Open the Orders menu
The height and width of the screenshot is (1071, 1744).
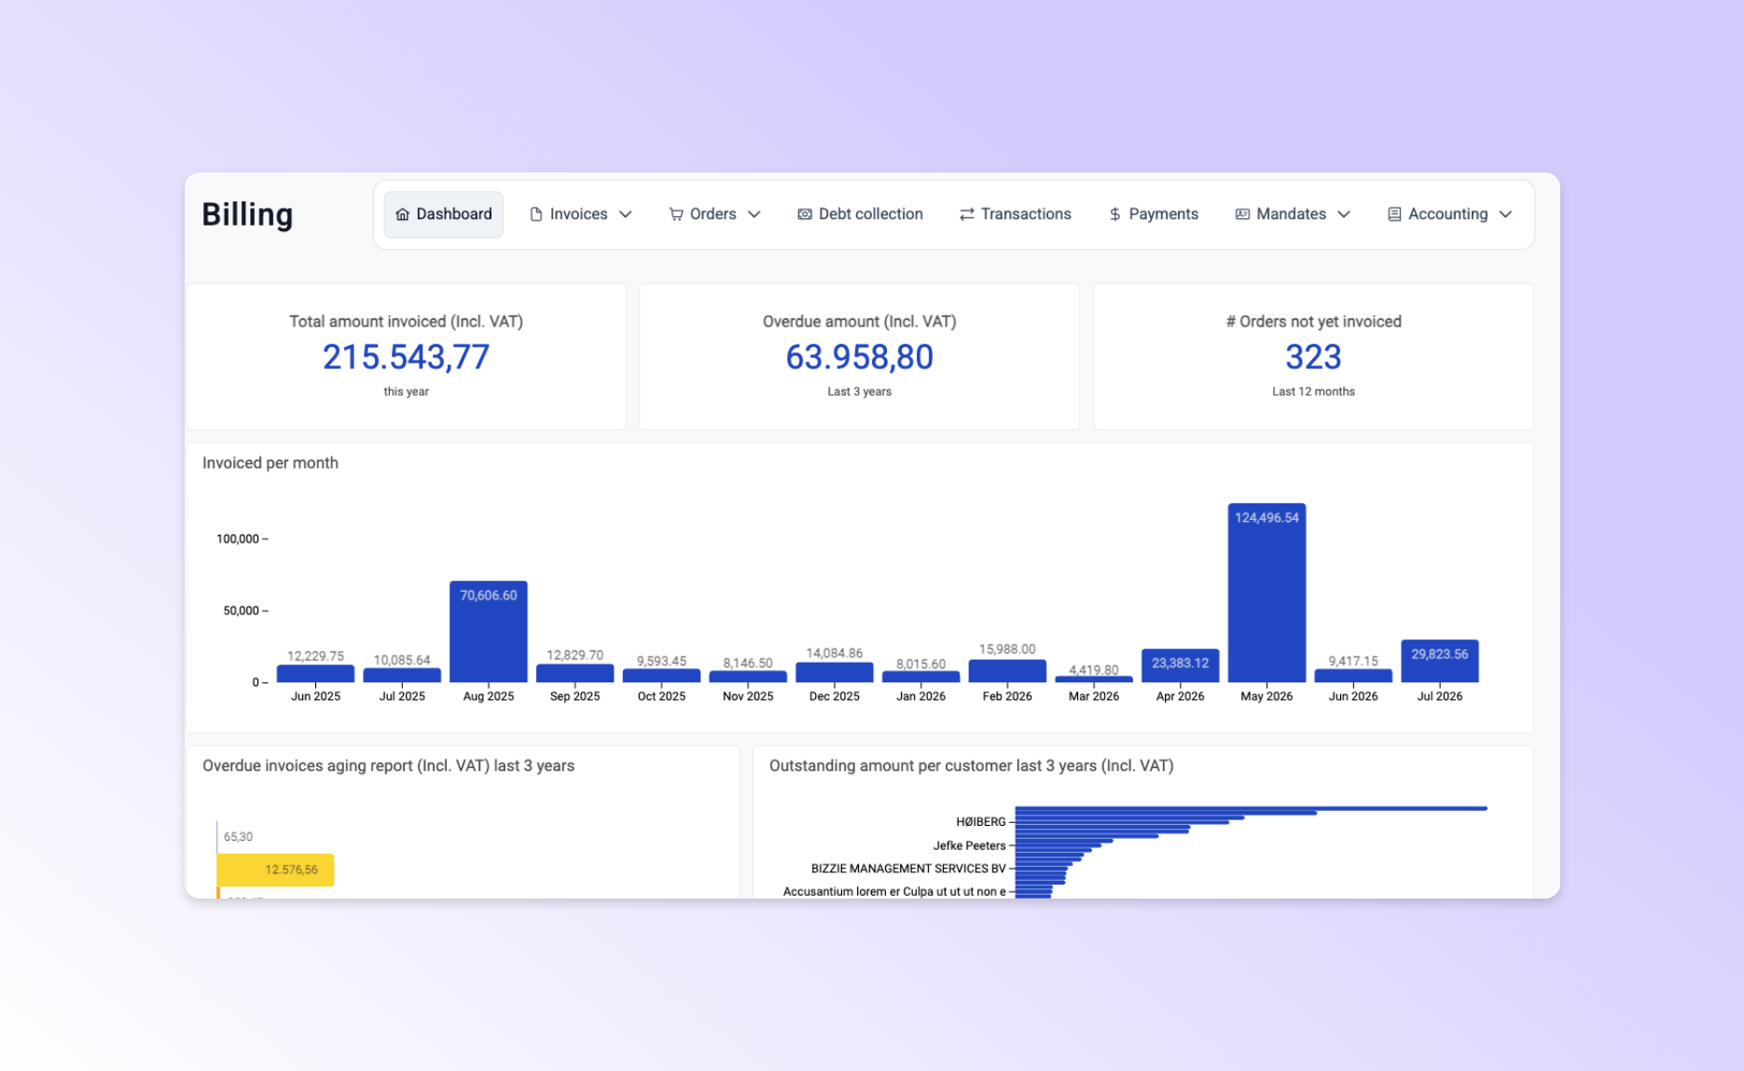click(x=714, y=214)
